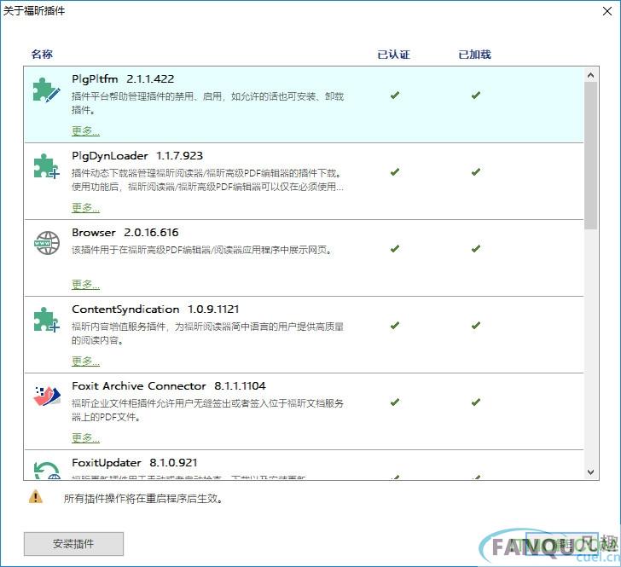Click Browser plugin loaded checkmark
621x567 pixels.
[476, 249]
